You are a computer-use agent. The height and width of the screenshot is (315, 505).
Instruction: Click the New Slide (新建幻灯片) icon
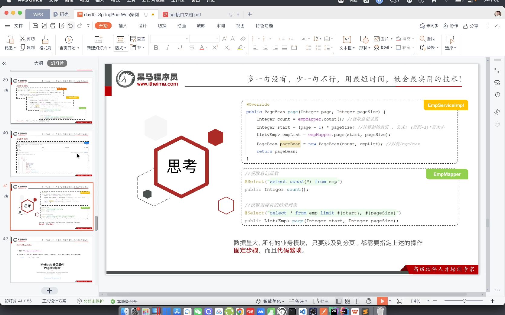[98, 40]
